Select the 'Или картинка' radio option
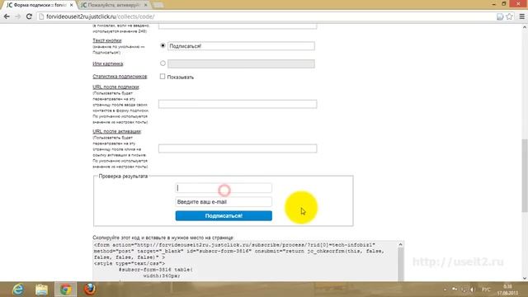Screen dimensions: 528x297 (163, 64)
